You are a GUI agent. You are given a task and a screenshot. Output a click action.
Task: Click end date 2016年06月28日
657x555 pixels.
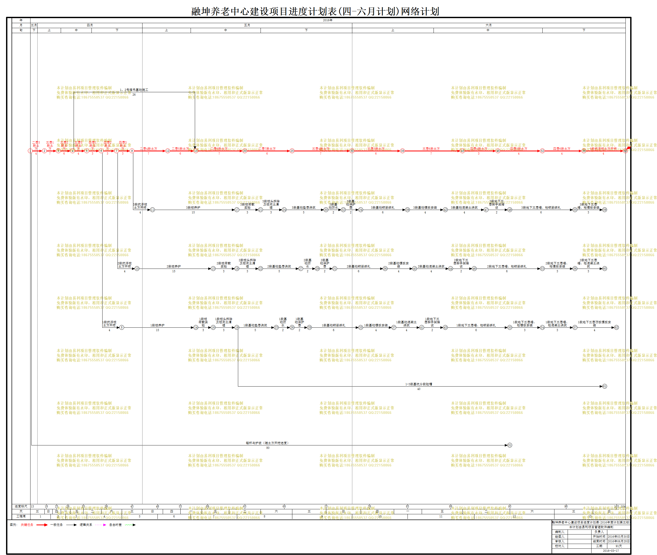pos(619,542)
